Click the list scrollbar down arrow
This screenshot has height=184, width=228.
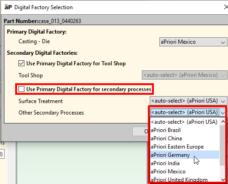(223, 179)
